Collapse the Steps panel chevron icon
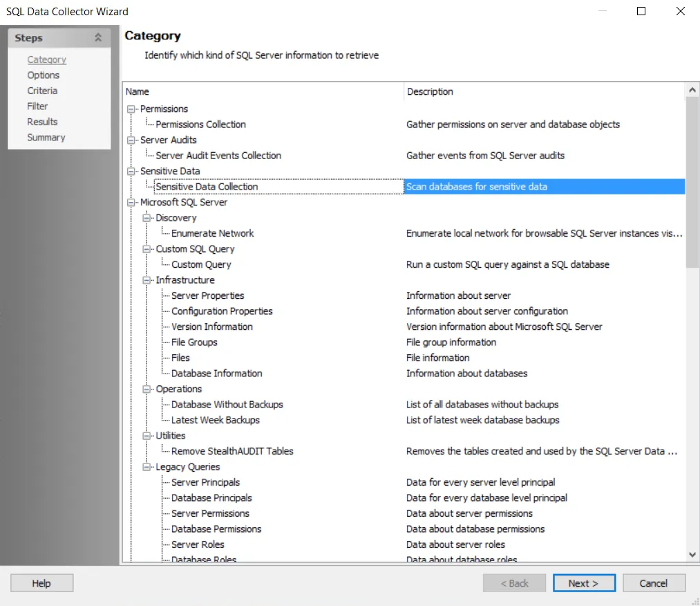 pos(98,37)
